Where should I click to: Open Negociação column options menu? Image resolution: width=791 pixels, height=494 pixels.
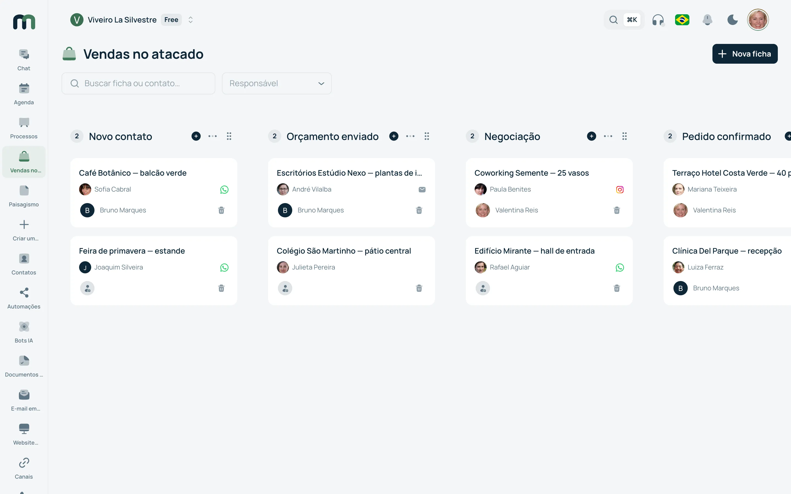tap(608, 136)
